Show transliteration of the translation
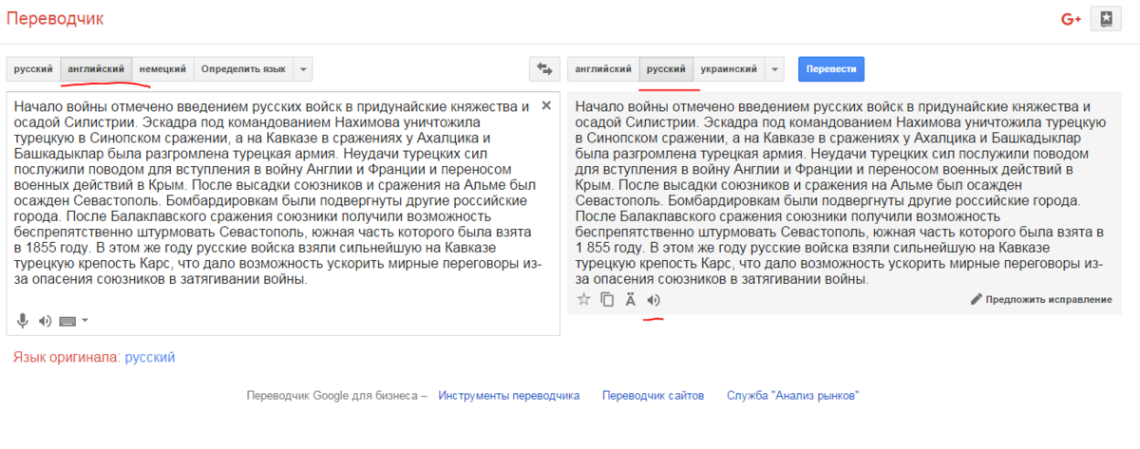The width and height of the screenshot is (1140, 449). click(x=630, y=300)
